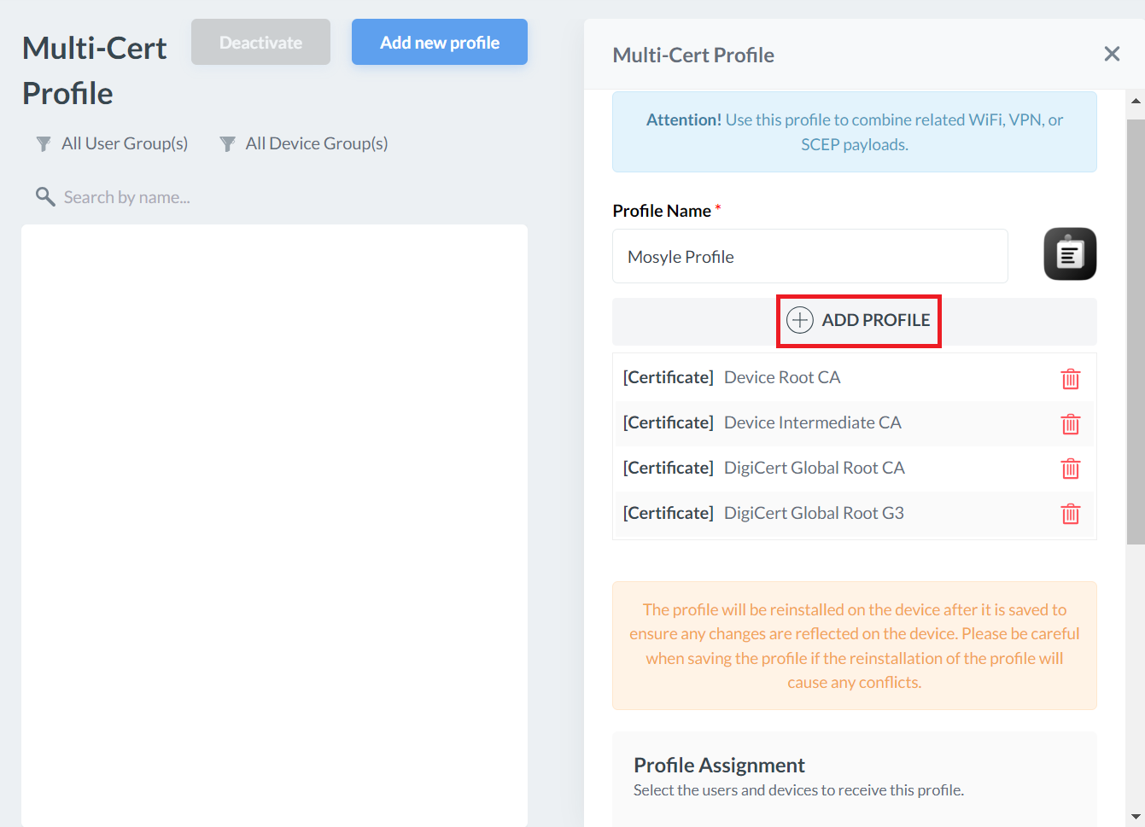
Task: Delete the Device Root CA certificate
Action: pos(1070,379)
